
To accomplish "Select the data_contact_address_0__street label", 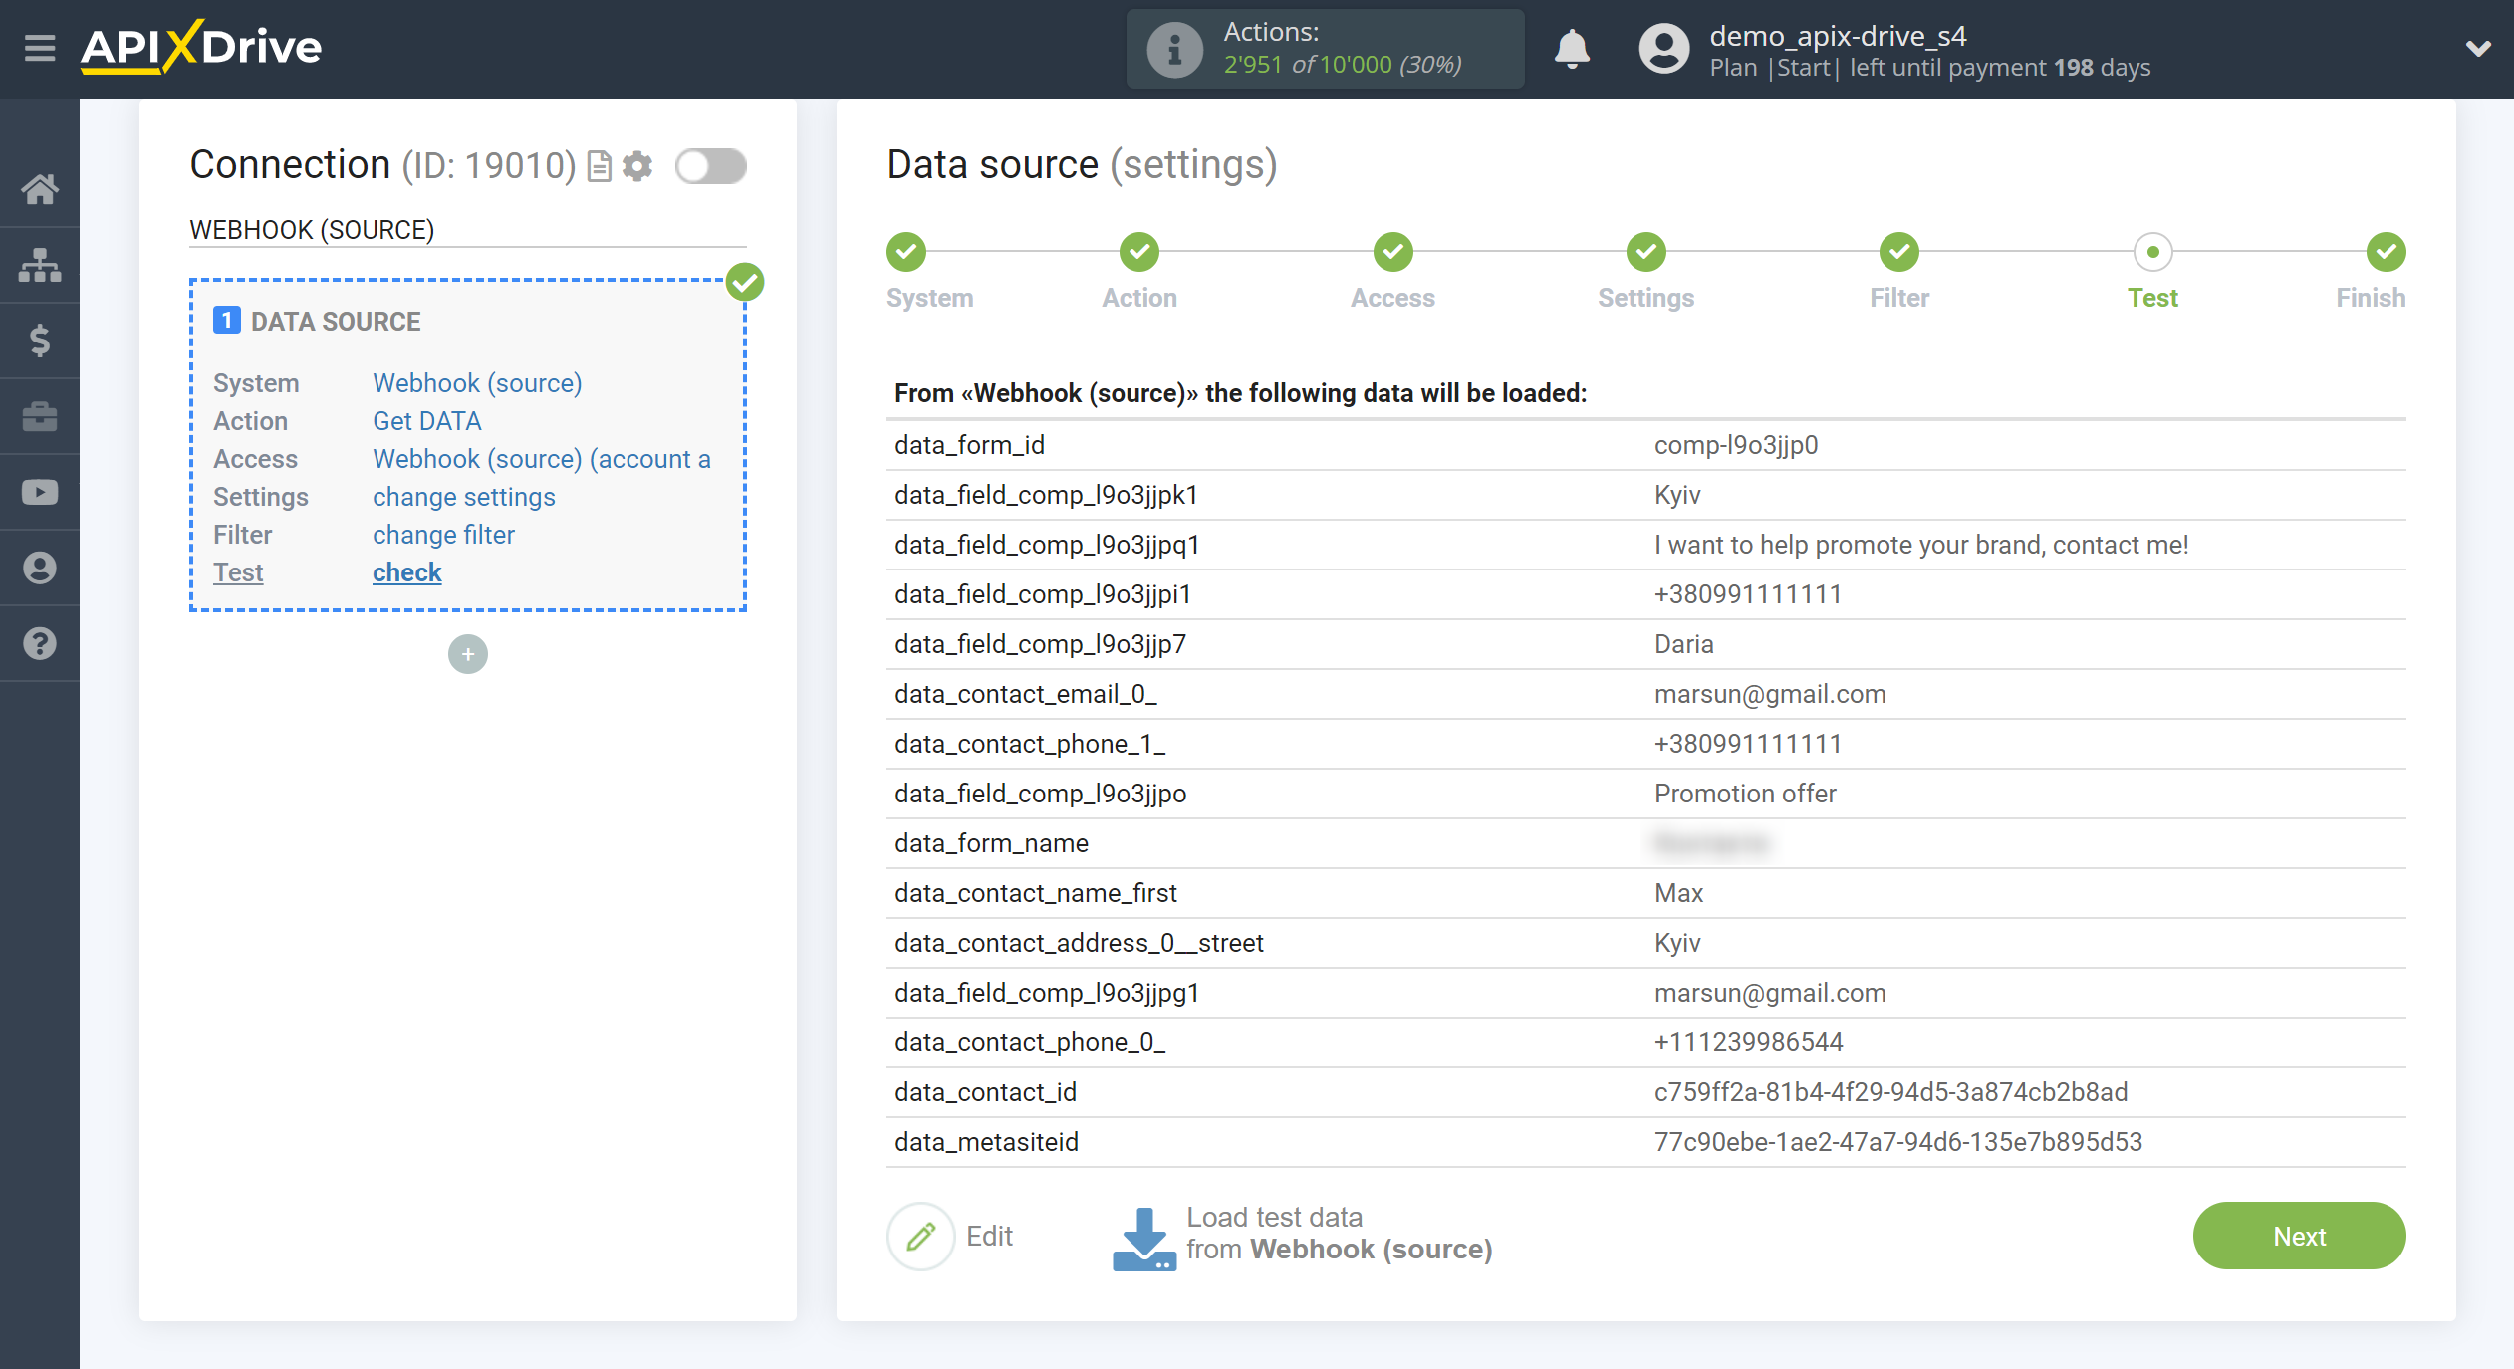I will click(x=1079, y=943).
